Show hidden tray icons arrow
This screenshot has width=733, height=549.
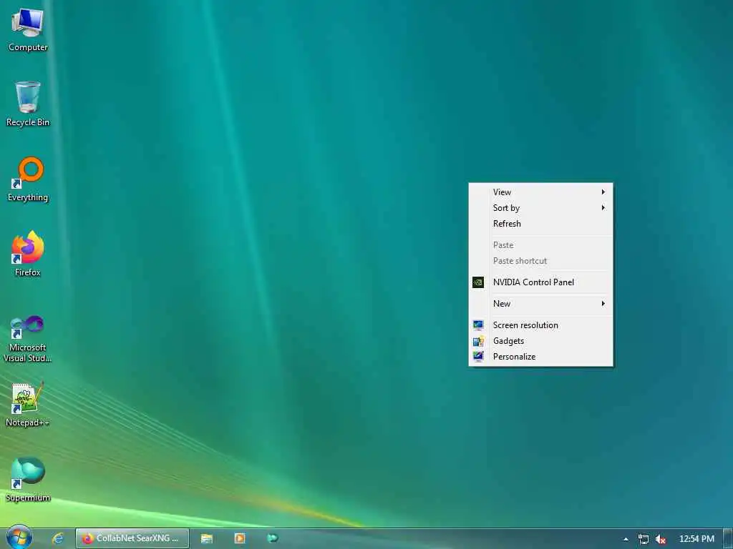626,539
